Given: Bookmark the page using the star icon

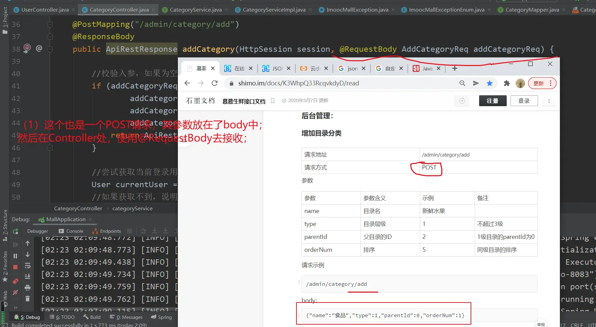Looking at the screenshot, I should [490, 83].
